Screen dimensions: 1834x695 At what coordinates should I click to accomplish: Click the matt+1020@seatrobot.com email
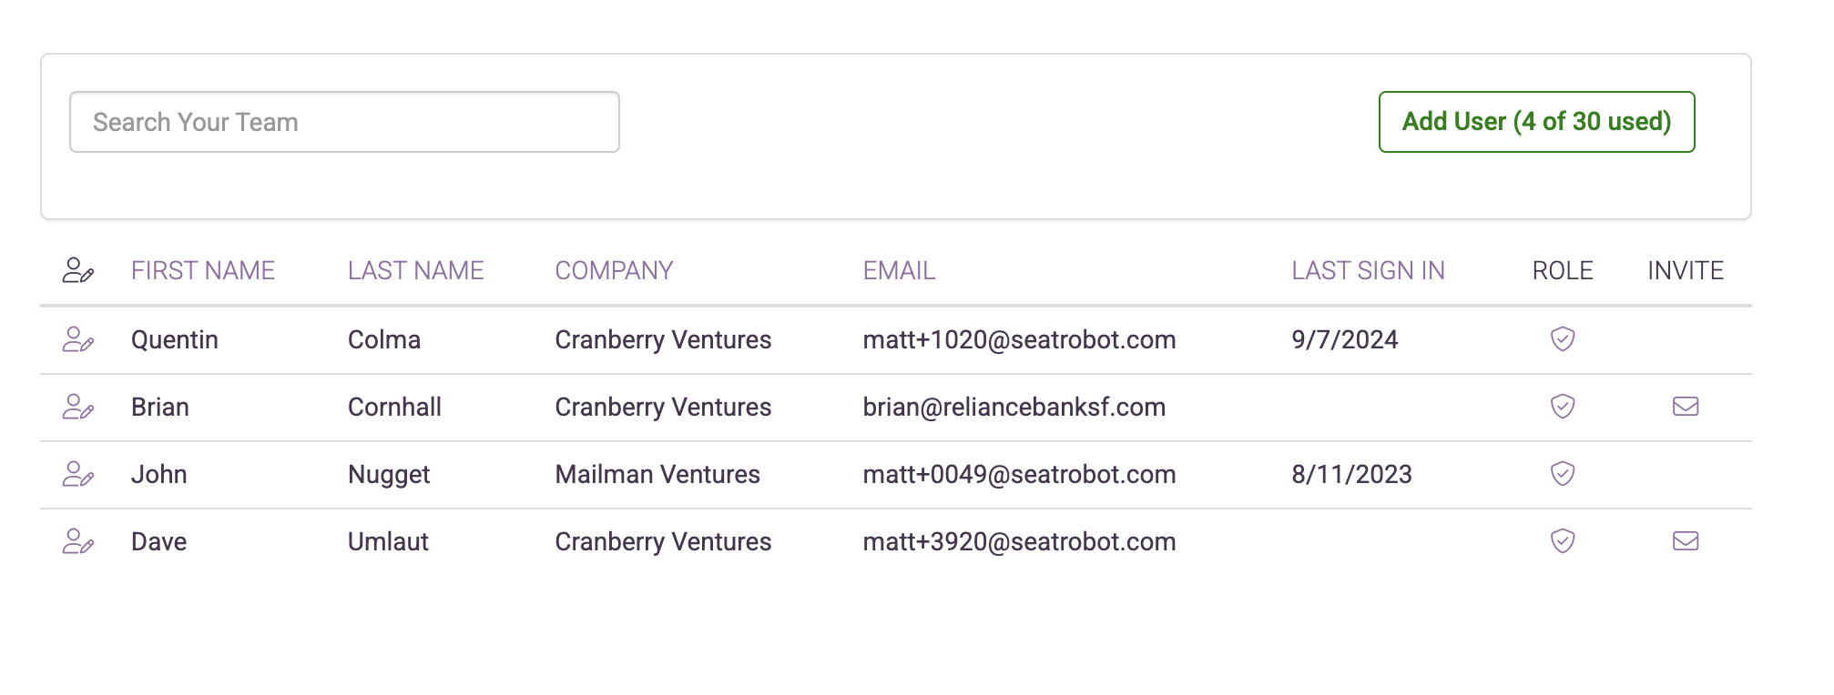coord(1019,339)
